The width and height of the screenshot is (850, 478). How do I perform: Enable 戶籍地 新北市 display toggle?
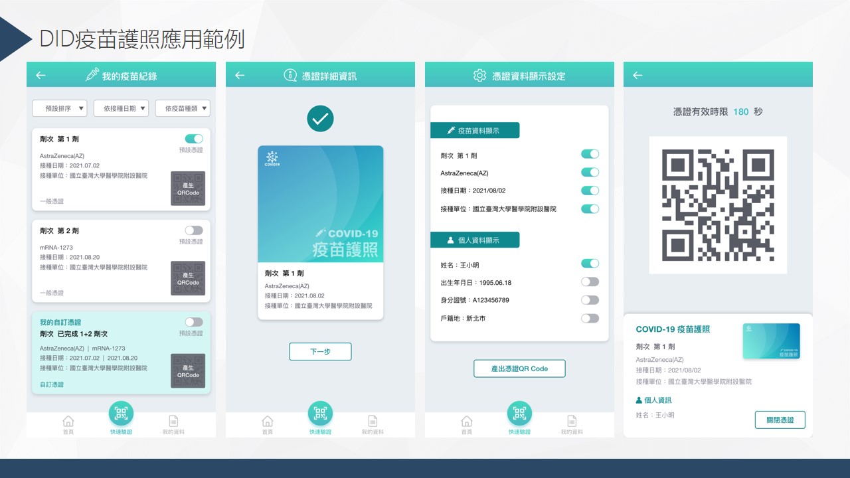[x=590, y=318]
